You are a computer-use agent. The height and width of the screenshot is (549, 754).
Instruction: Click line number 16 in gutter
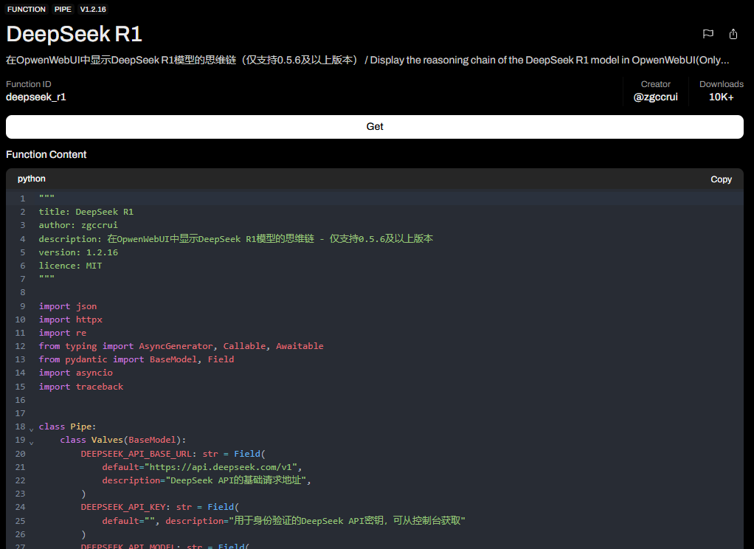(x=20, y=400)
